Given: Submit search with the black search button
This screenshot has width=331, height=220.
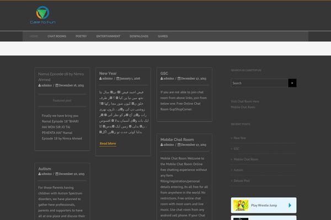Looking at the screenshot, I should (x=292, y=83).
